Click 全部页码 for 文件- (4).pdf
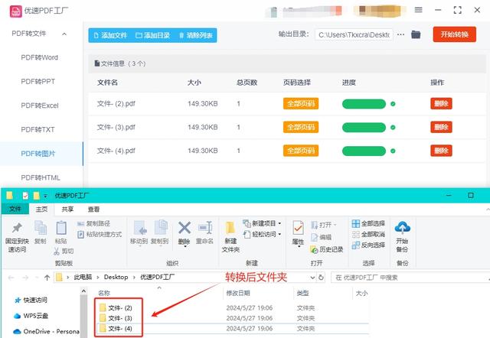Image resolution: width=490 pixels, height=338 pixels. (x=301, y=151)
